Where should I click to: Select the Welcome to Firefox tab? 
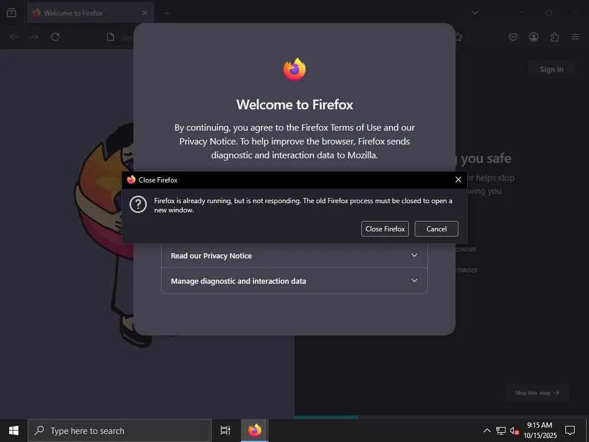tap(90, 13)
